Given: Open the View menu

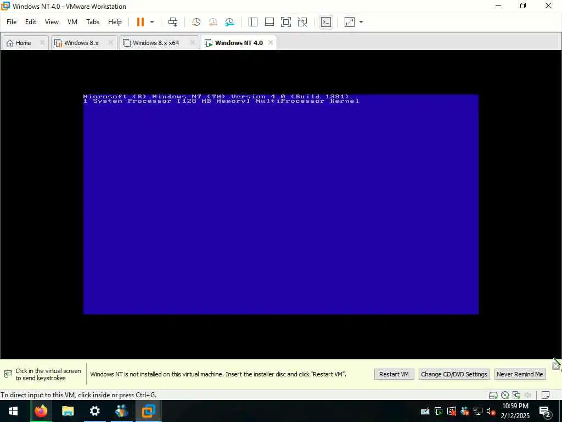Looking at the screenshot, I should 52,22.
